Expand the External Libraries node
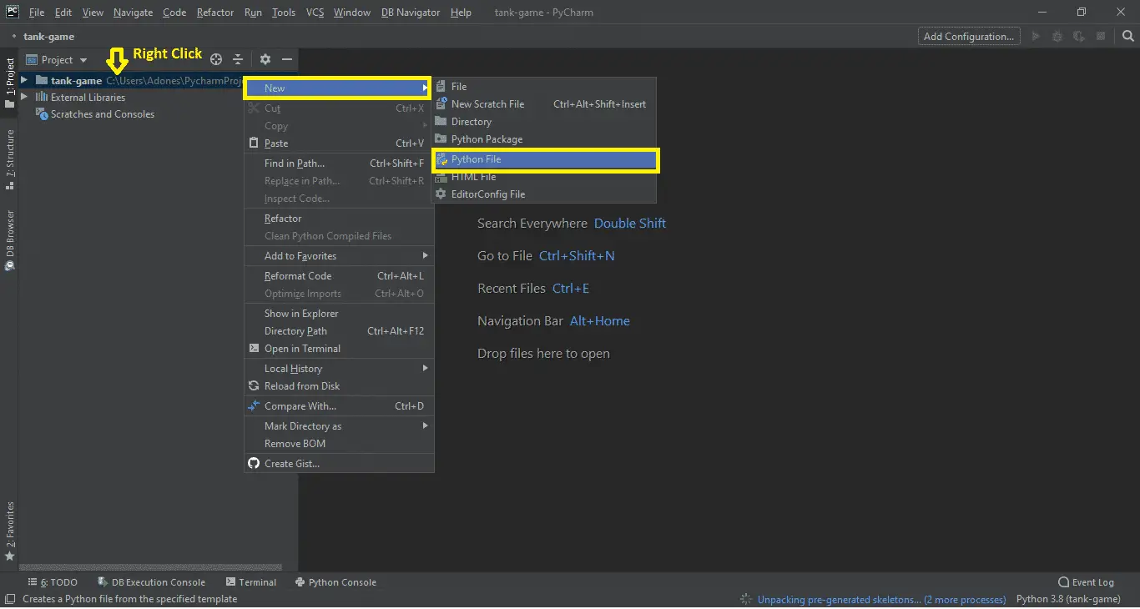This screenshot has width=1140, height=609. pyautogui.click(x=25, y=97)
